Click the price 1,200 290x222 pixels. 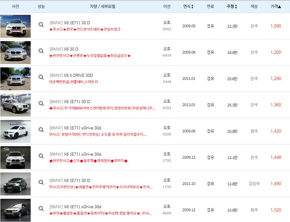pyautogui.click(x=276, y=52)
